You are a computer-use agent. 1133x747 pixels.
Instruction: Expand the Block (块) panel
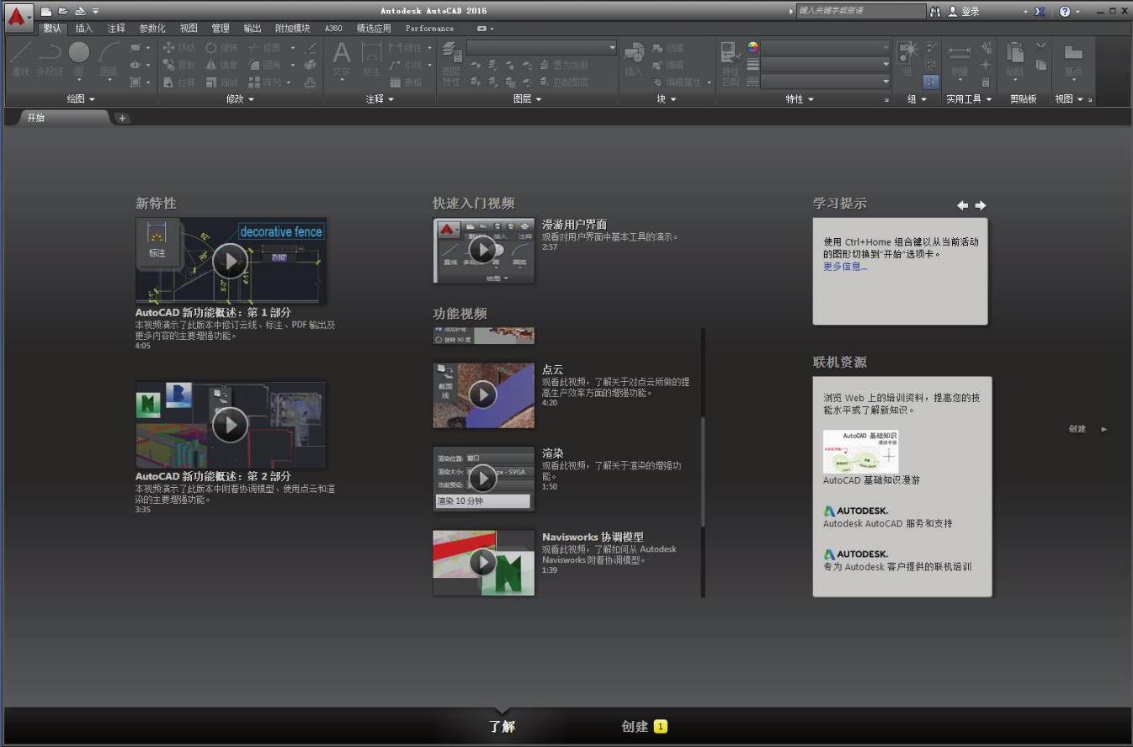click(666, 98)
